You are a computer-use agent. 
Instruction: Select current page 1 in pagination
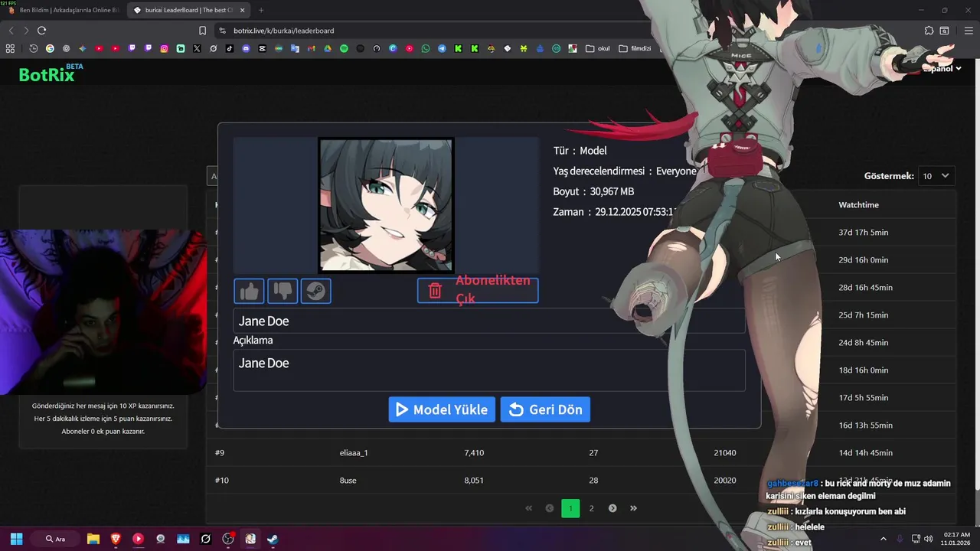[x=570, y=508]
